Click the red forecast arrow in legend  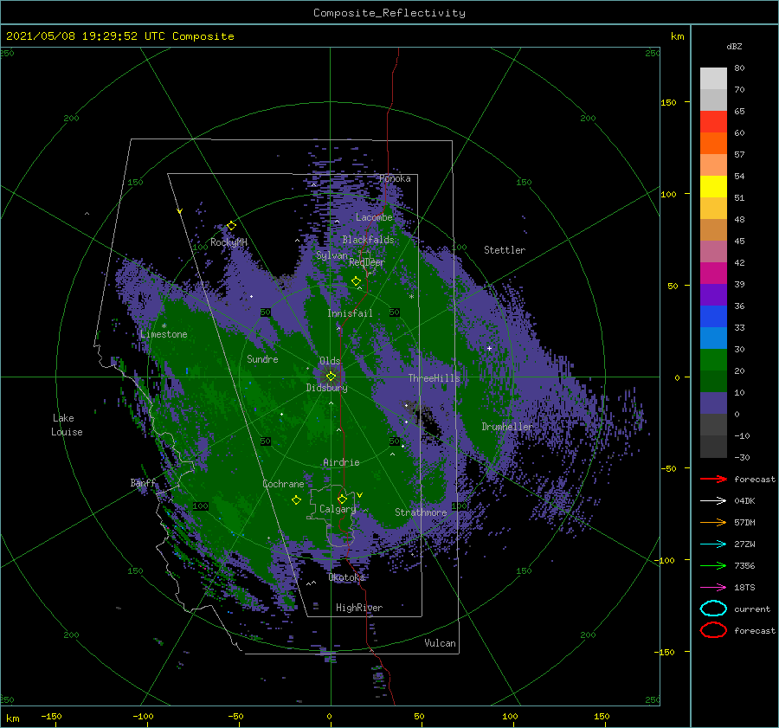point(713,479)
